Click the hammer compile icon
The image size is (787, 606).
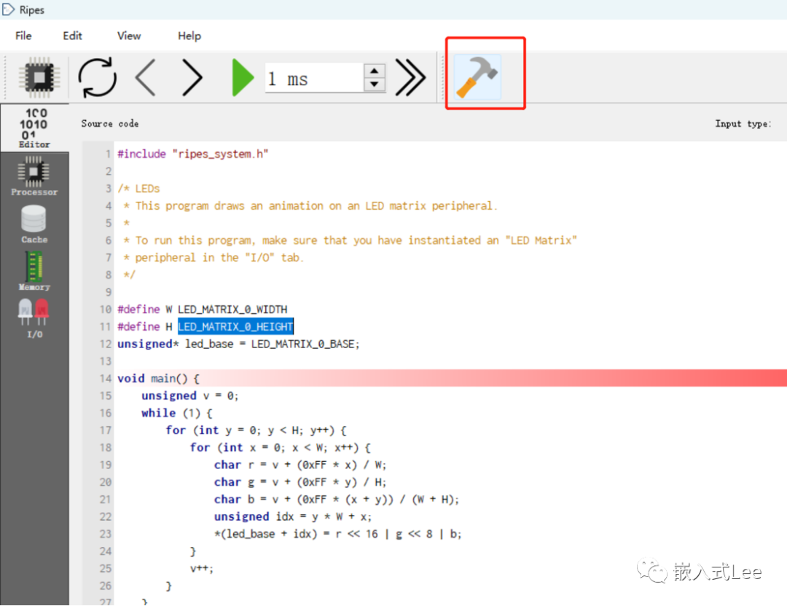[x=477, y=77]
